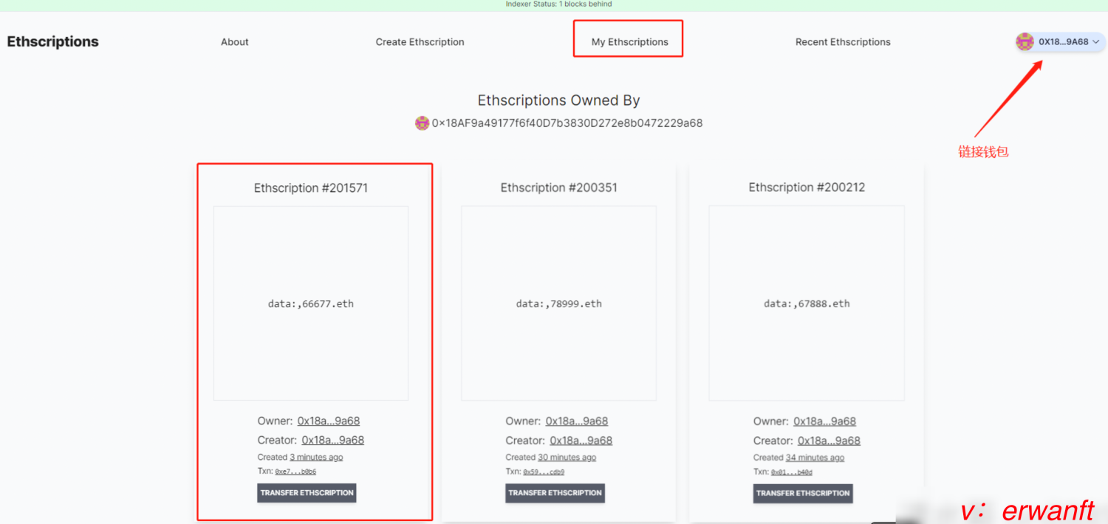Switch to My Ethscriptions tab
Screen dimensions: 1108x524
click(x=629, y=42)
